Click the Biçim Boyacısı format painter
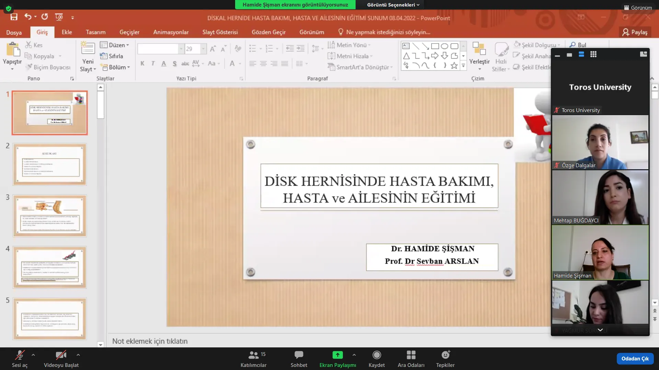The height and width of the screenshot is (370, 659). click(x=48, y=67)
